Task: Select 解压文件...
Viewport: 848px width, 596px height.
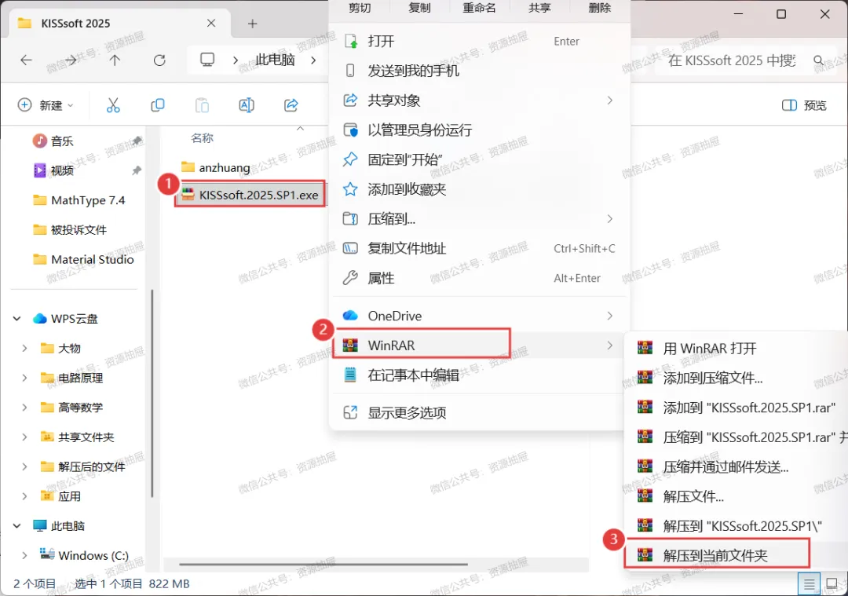Action: [x=737, y=496]
